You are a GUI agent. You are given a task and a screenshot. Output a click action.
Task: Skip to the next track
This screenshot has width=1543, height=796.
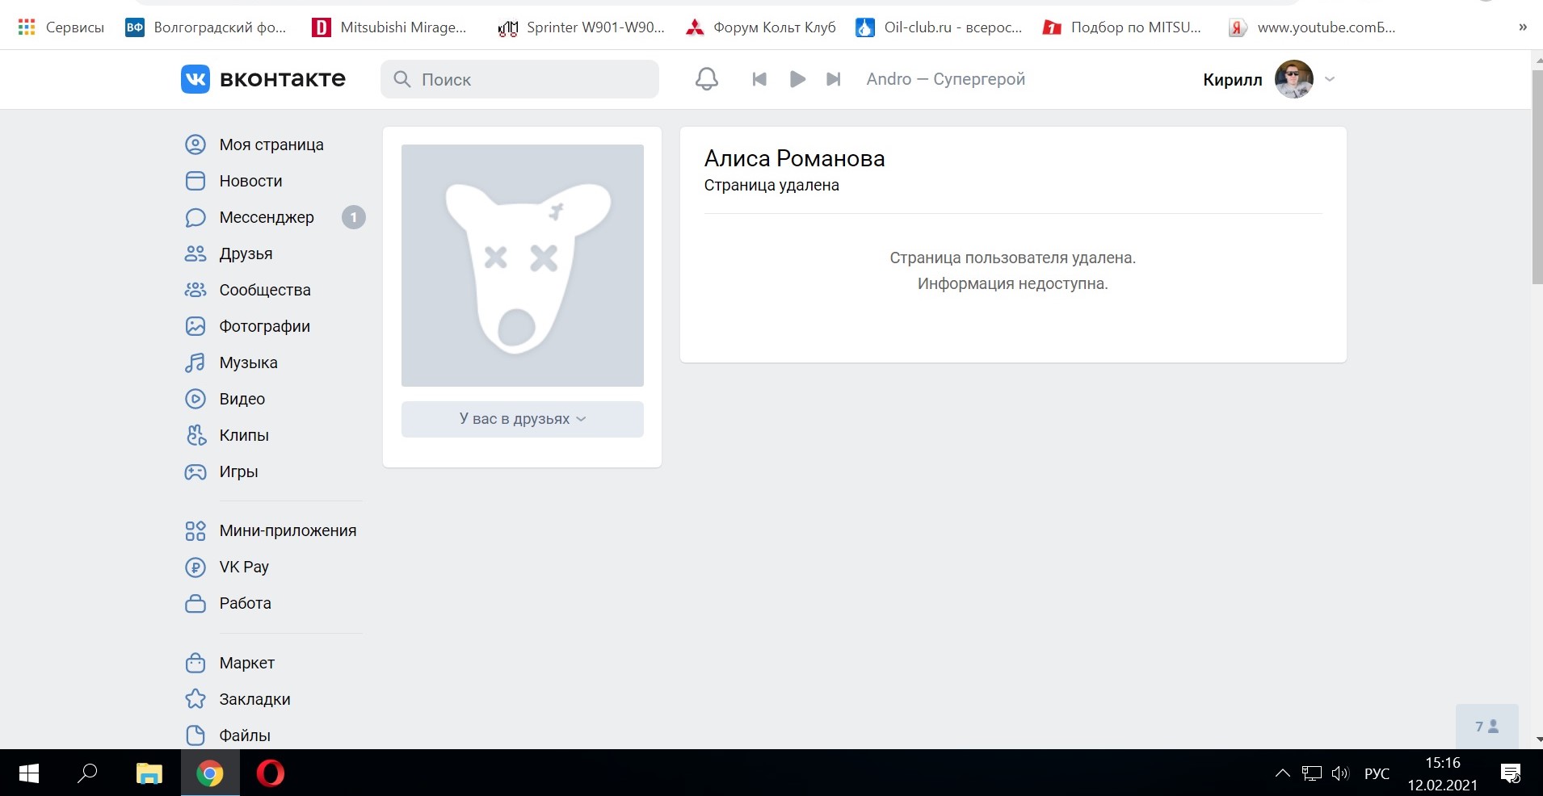[834, 79]
